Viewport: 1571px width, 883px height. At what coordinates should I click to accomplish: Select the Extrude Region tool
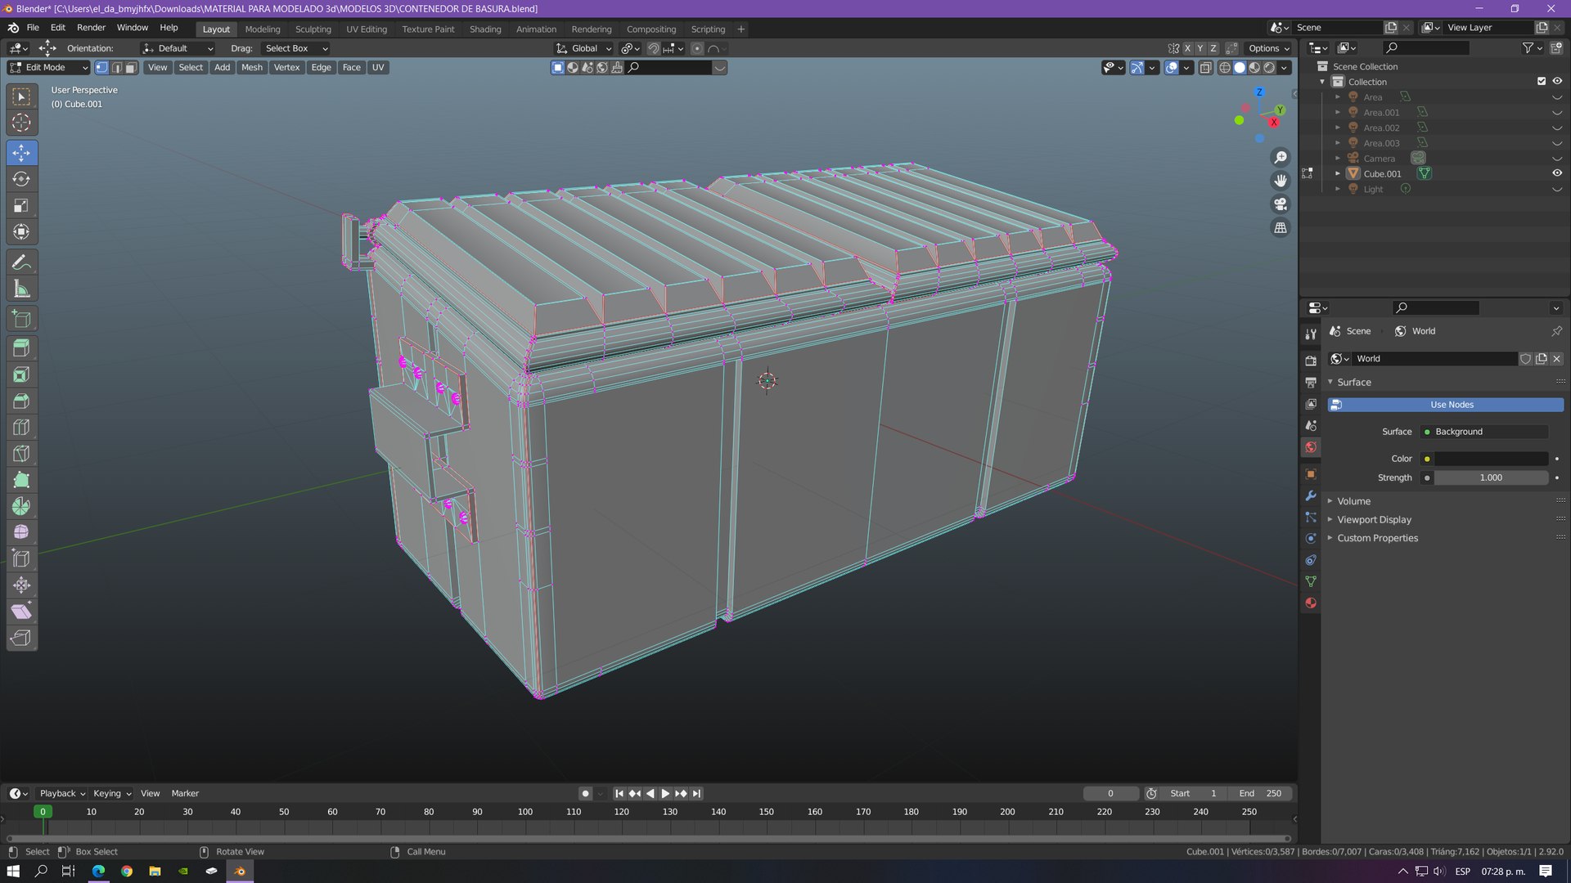[x=21, y=348]
